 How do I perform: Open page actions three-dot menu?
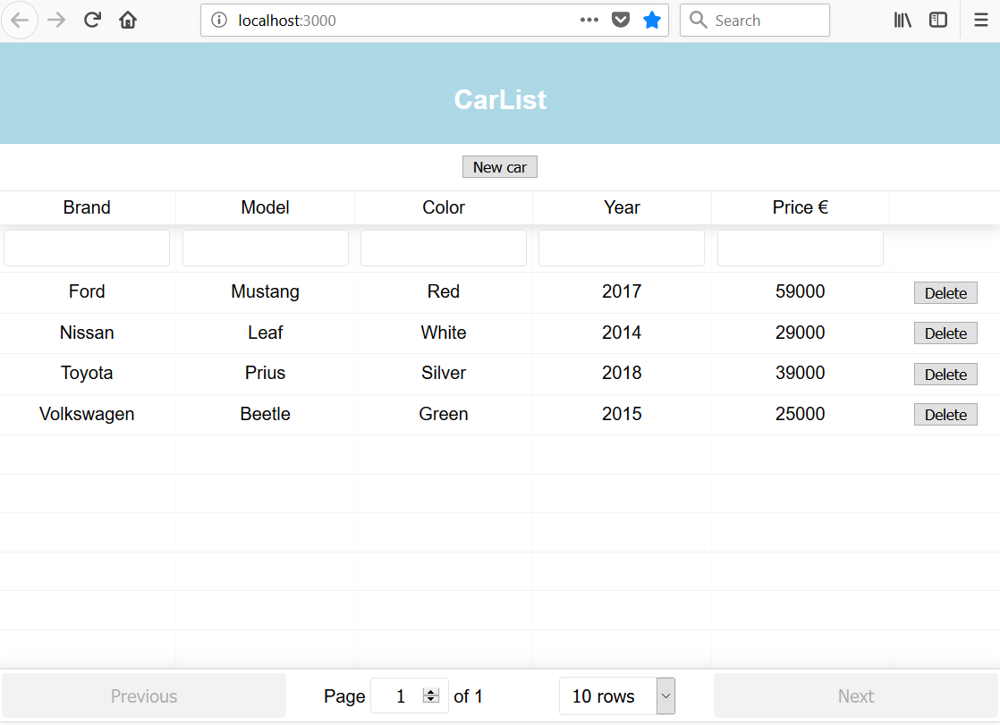589,21
